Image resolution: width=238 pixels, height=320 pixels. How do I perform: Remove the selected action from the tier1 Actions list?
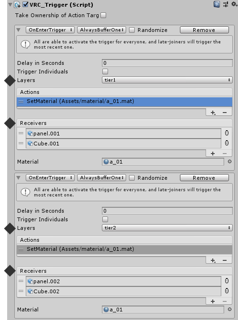click(x=225, y=113)
